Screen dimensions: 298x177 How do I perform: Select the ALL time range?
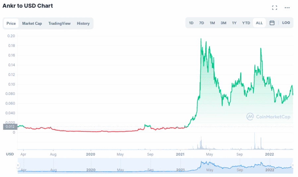[x=259, y=23]
